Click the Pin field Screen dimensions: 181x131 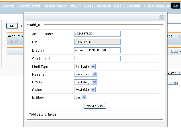tap(97, 42)
